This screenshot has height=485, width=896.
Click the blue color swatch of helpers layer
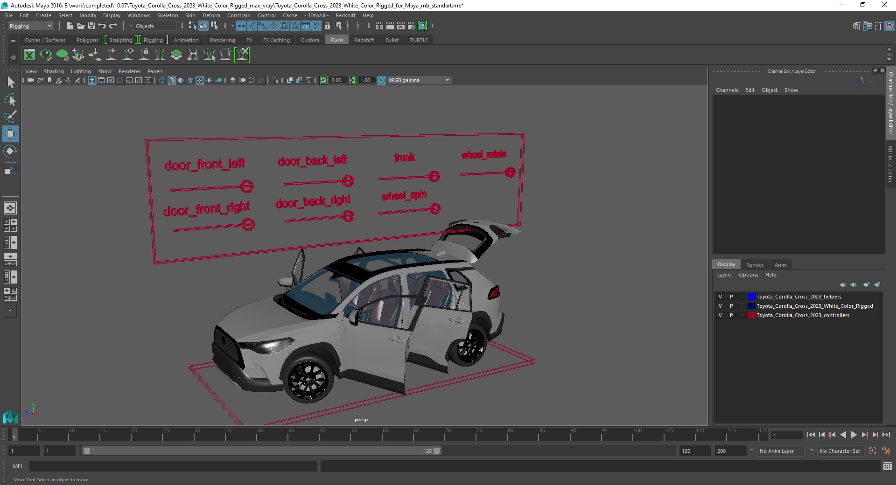tap(751, 297)
